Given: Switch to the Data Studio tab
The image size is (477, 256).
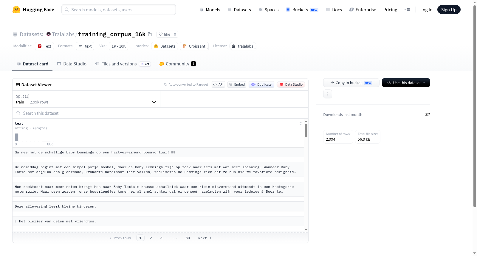Looking at the screenshot, I should coord(72,64).
